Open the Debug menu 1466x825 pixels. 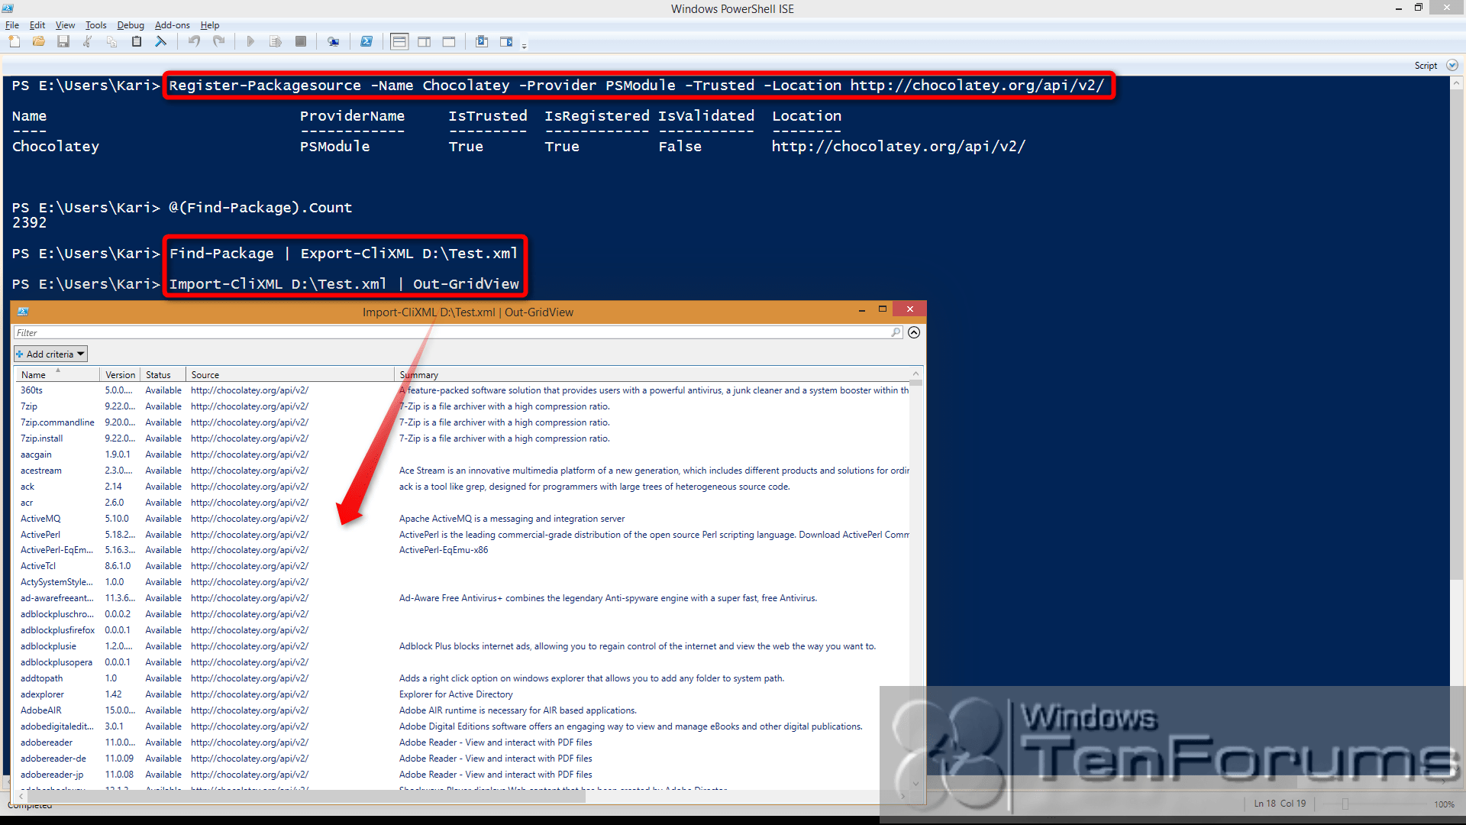[130, 24]
